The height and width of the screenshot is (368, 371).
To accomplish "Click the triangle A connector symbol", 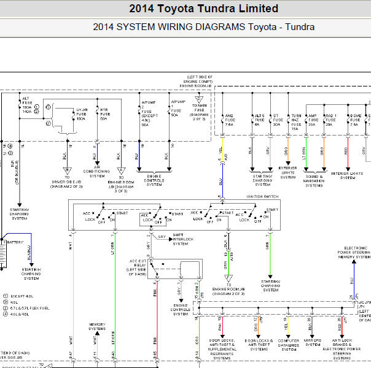I will click(122, 171).
